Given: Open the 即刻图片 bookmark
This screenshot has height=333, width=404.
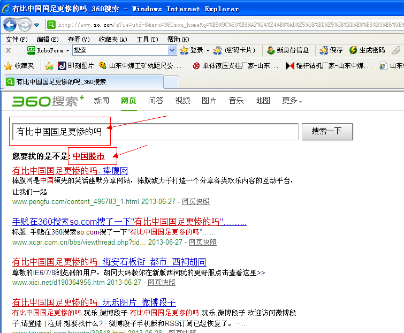Looking at the screenshot, I should click(x=75, y=66).
